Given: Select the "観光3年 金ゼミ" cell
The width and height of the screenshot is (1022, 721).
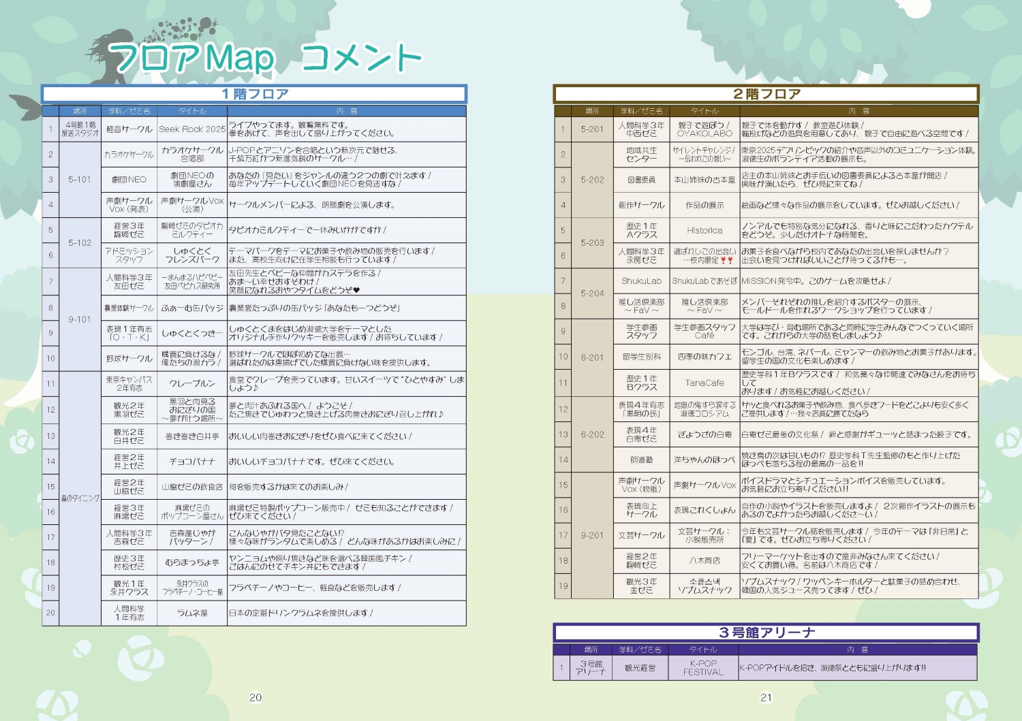Looking at the screenshot, I should pyautogui.click(x=641, y=586).
